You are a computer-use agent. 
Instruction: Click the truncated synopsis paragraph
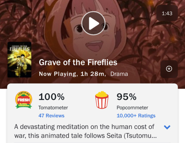[85, 131]
